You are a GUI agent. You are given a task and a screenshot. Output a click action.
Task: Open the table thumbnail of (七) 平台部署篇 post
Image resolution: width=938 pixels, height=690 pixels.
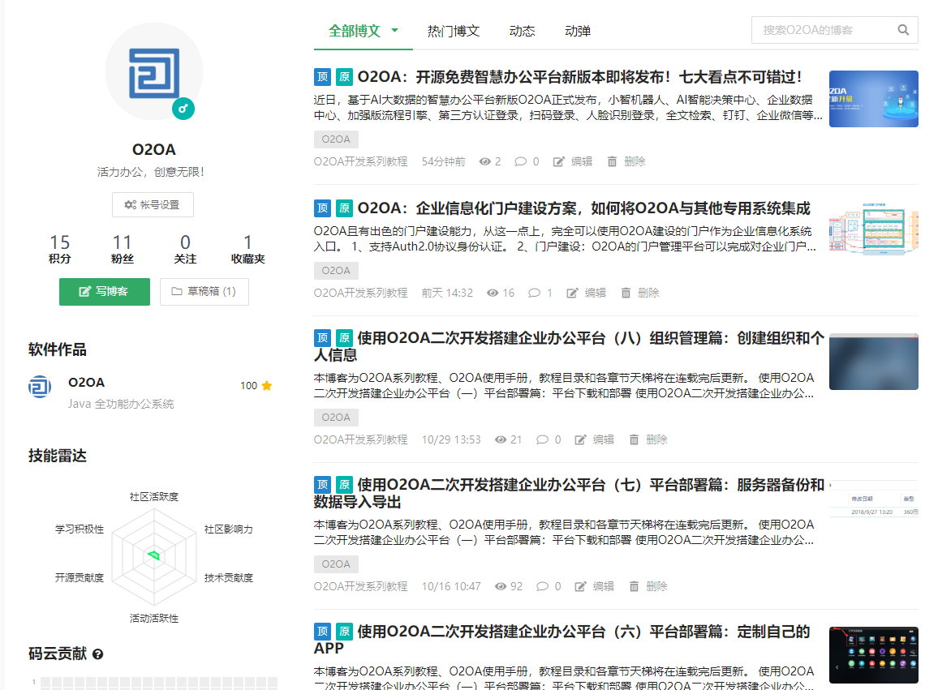click(x=873, y=499)
